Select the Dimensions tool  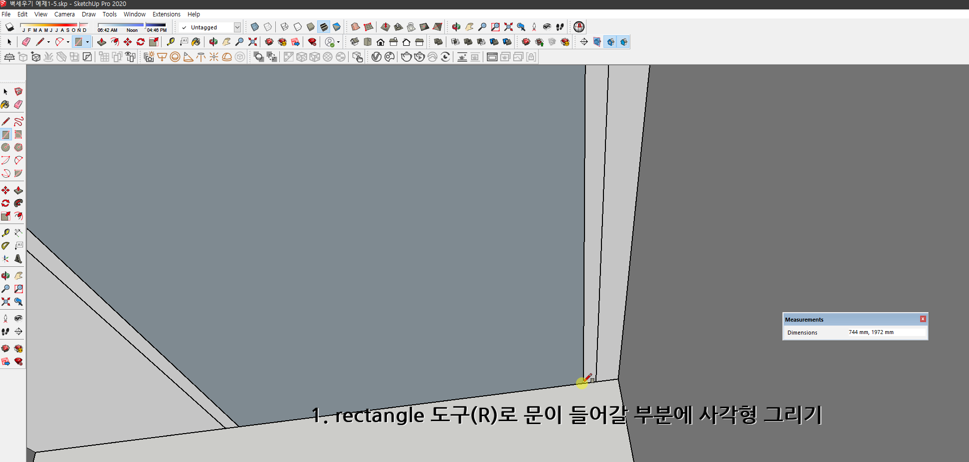coord(18,233)
